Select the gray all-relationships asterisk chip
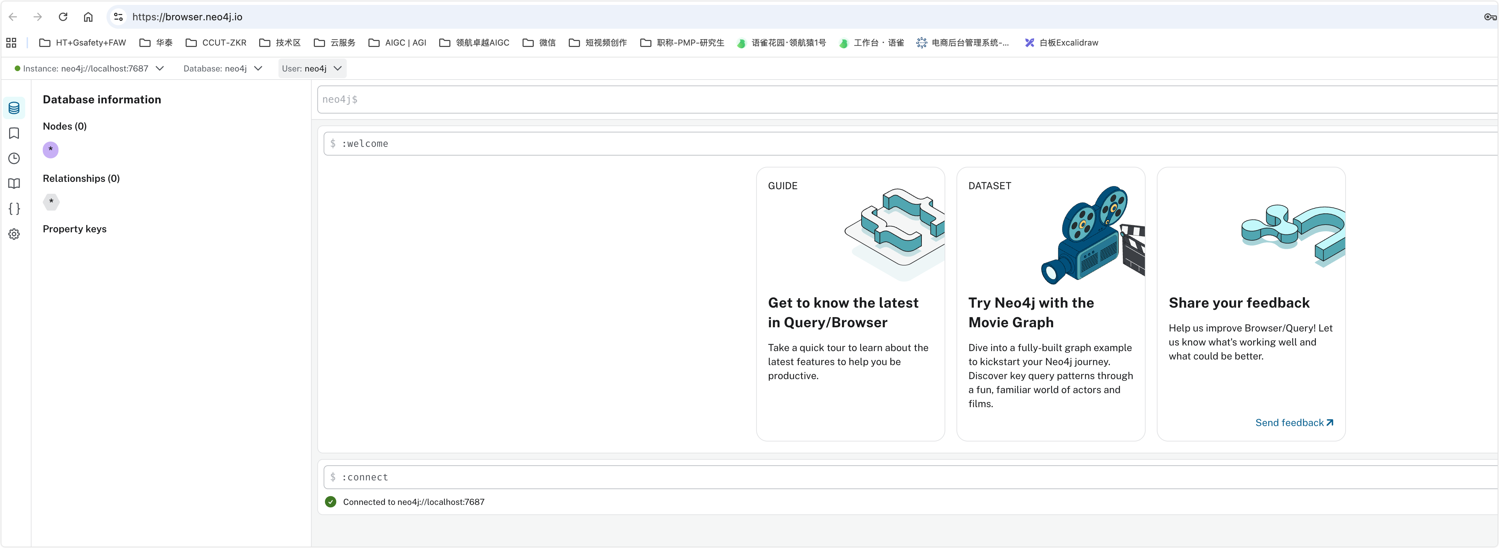The height and width of the screenshot is (548, 1499). click(x=51, y=201)
